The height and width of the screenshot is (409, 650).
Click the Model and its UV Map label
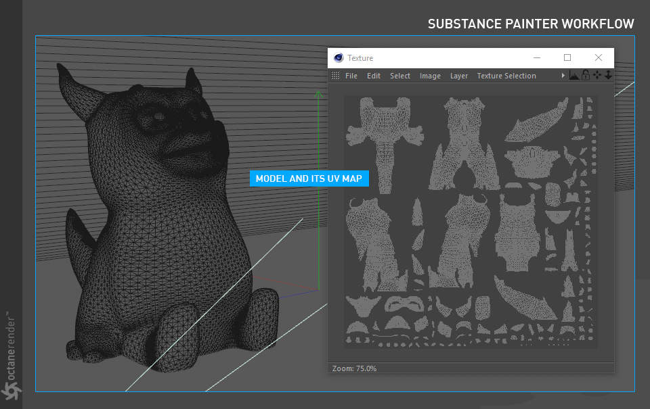coord(309,178)
